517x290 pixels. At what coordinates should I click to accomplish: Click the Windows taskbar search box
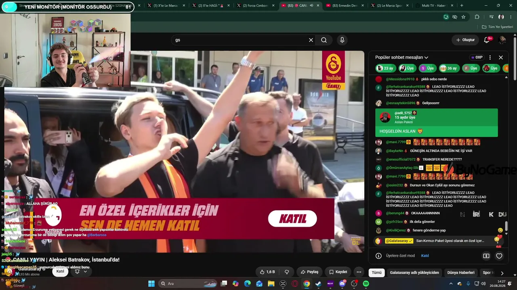[x=188, y=284]
